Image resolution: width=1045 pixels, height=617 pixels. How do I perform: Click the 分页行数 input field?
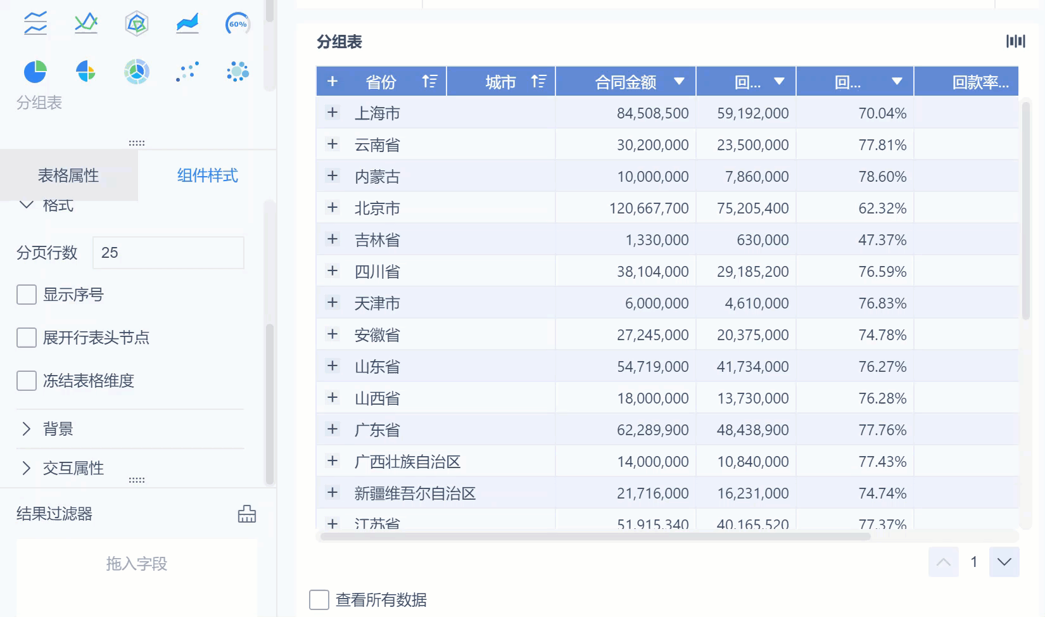point(168,253)
